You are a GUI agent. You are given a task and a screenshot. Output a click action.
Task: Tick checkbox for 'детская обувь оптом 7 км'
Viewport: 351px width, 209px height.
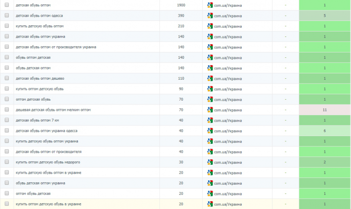click(x=7, y=120)
